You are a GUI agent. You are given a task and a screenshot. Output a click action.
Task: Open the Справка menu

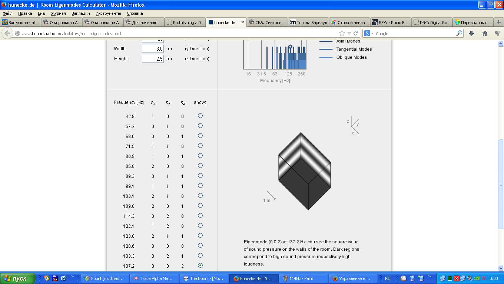pyautogui.click(x=135, y=13)
